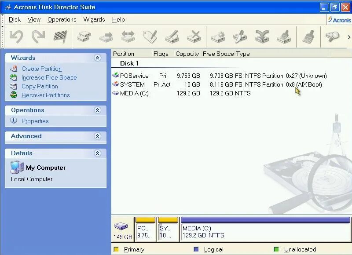Collapse the Operations panel

click(x=97, y=110)
